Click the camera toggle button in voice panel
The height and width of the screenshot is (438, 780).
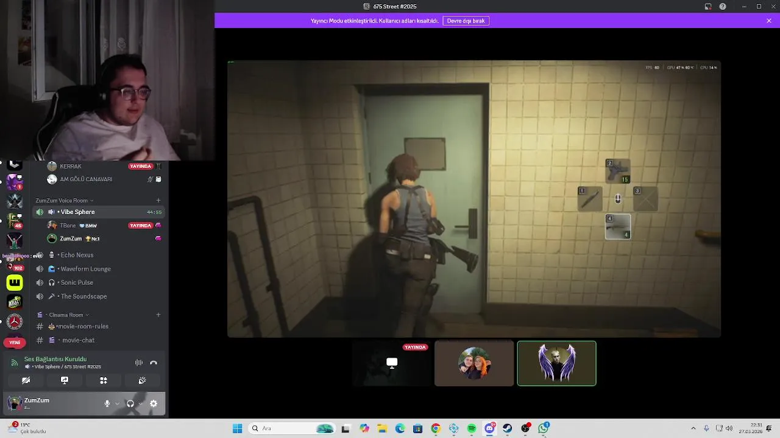click(x=26, y=380)
